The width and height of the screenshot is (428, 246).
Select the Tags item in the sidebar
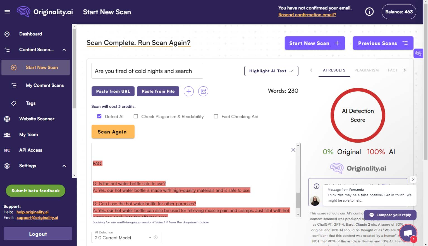click(30, 103)
